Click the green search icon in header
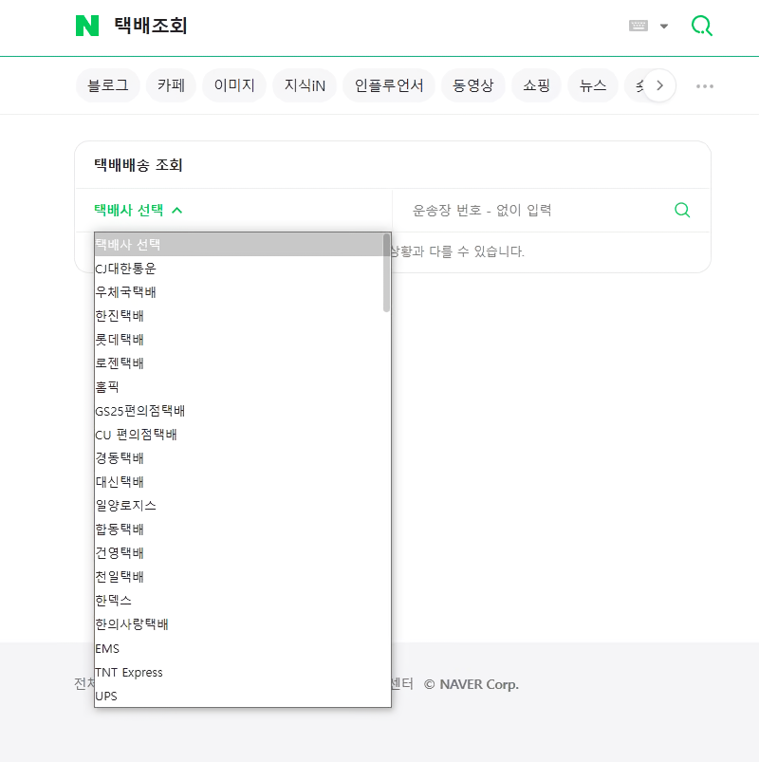The width and height of the screenshot is (759, 762). click(x=701, y=26)
